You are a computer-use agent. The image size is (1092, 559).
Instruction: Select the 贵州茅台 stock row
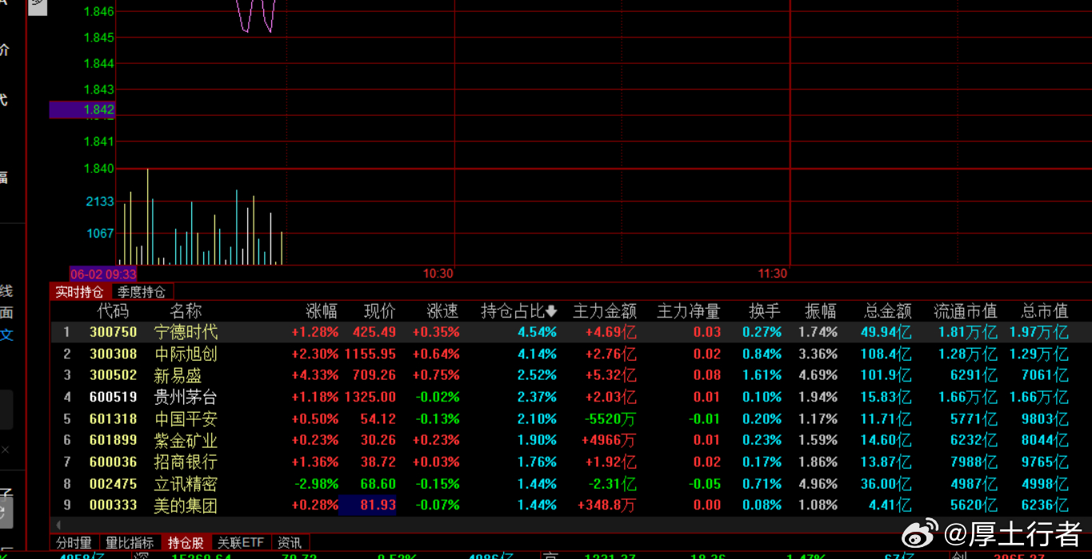(570, 397)
